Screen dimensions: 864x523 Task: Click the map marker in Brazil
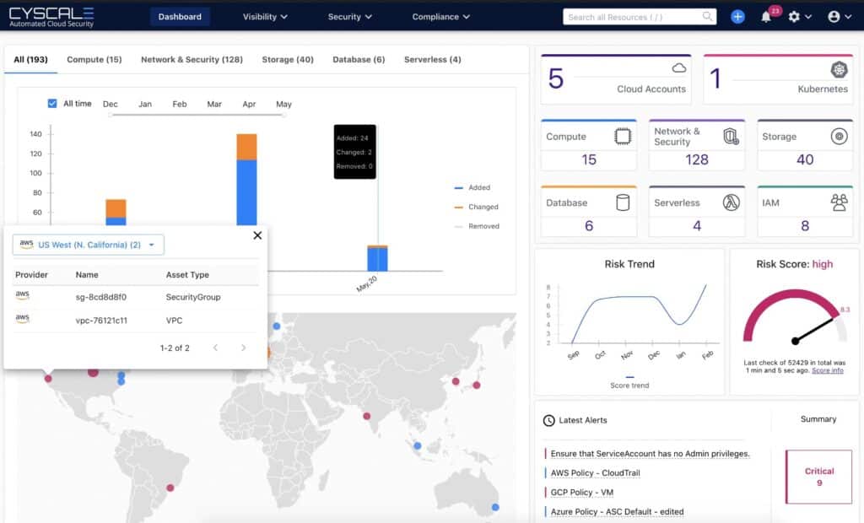tap(170, 488)
